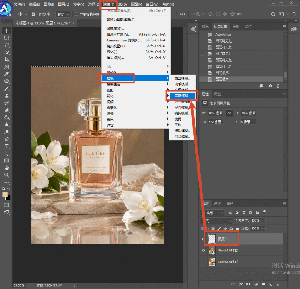Select the Rectangle shape tool
The width and height of the screenshot is (300, 289).
tap(7, 161)
